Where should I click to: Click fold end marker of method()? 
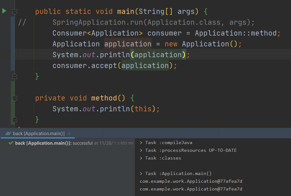[15, 120]
